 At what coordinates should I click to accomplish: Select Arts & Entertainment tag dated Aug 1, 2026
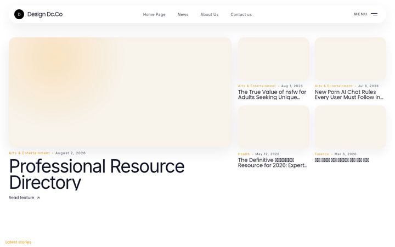click(x=257, y=86)
